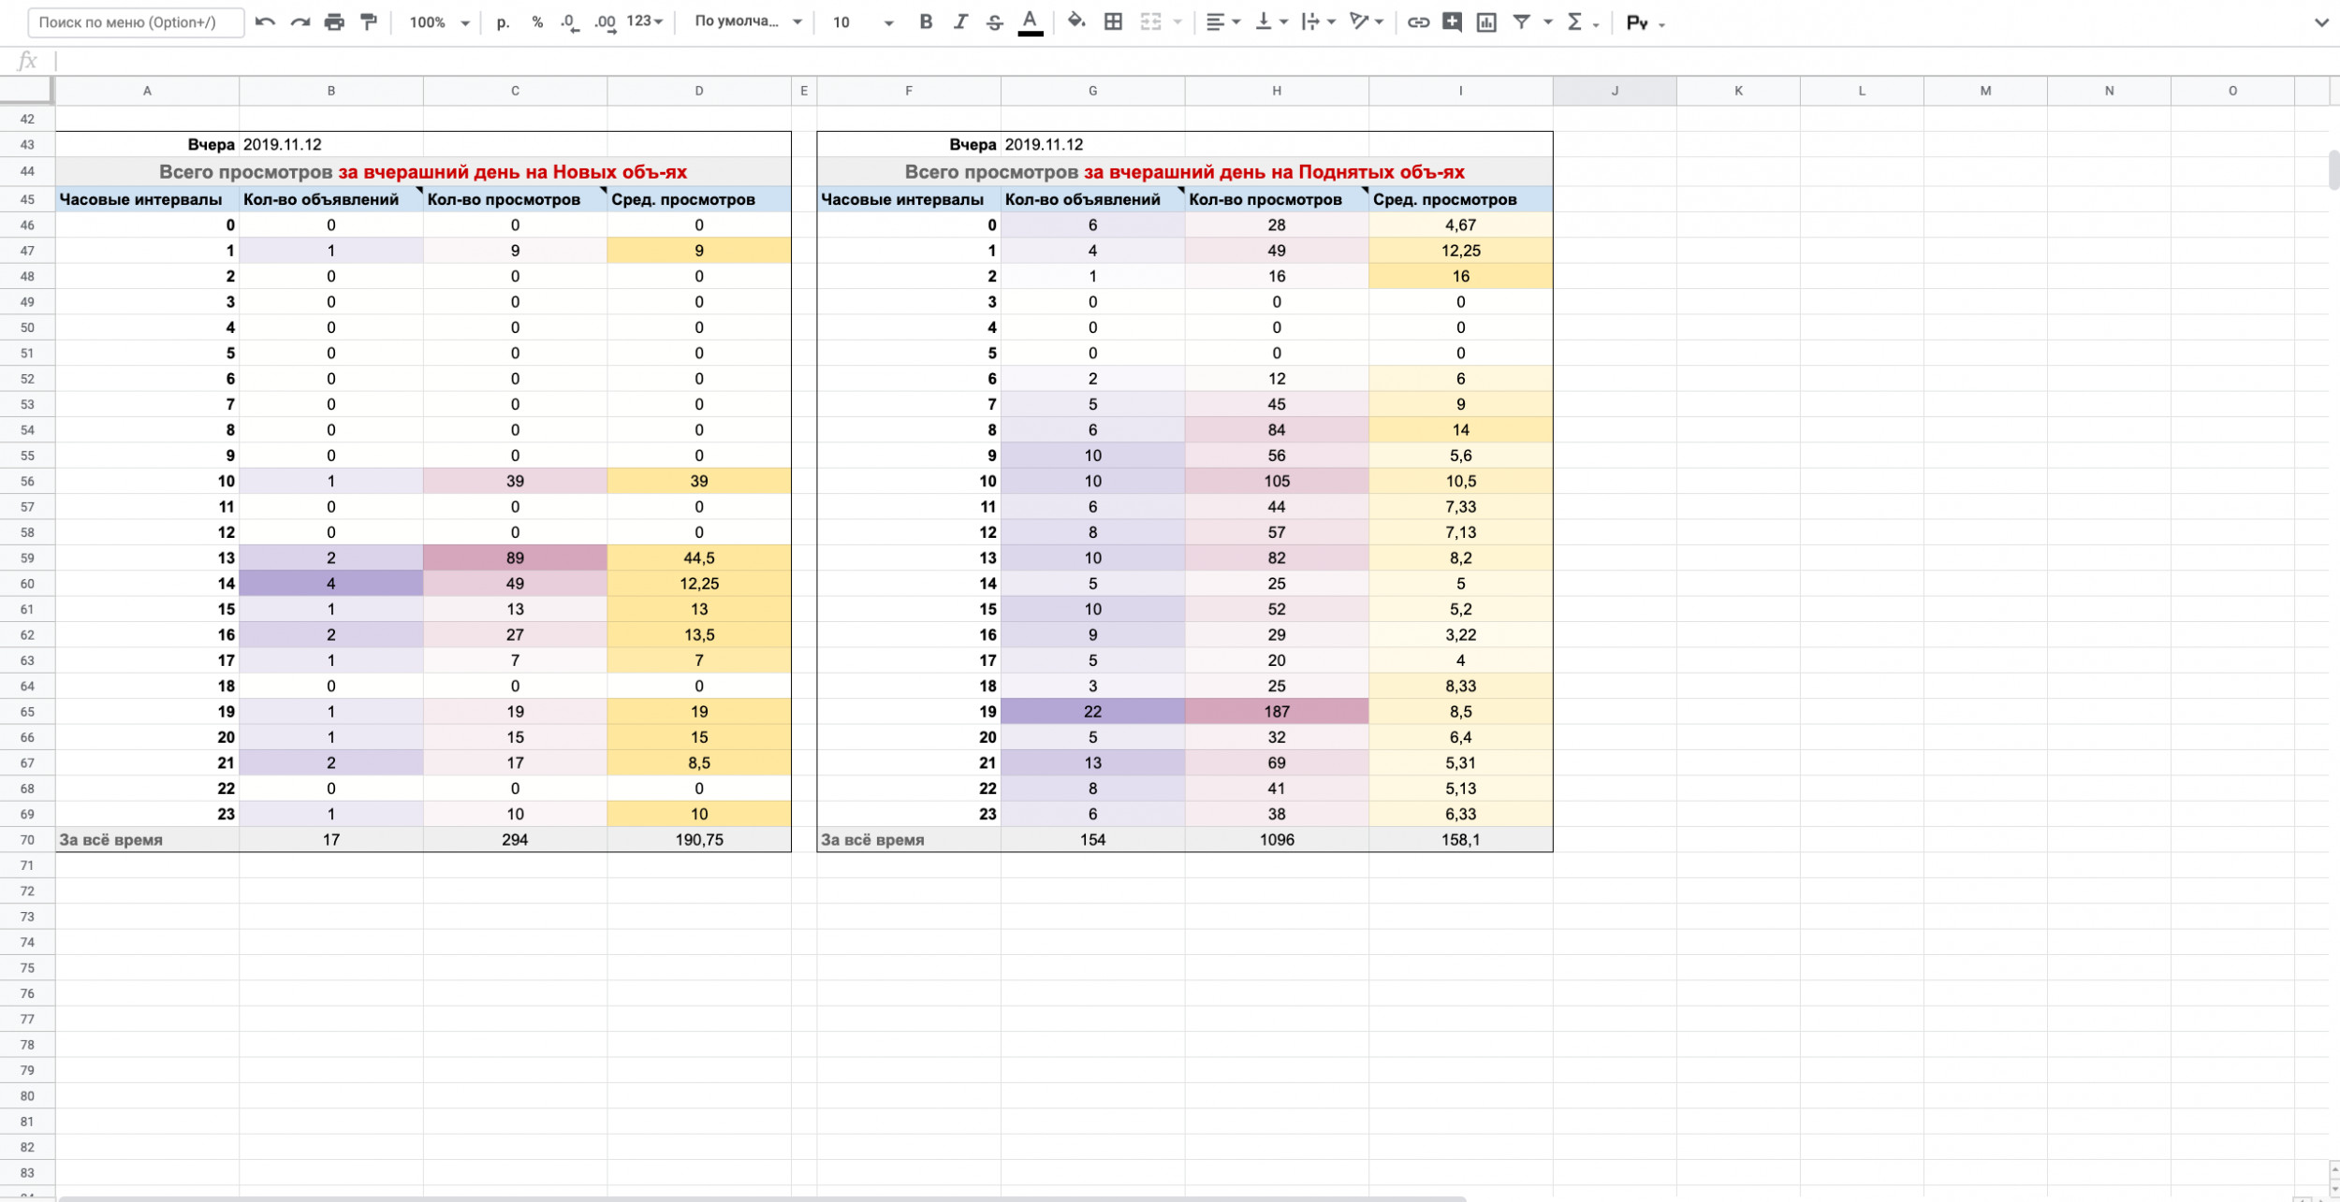
Task: Click right table Сред. просмотров header
Action: pyautogui.click(x=1461, y=199)
